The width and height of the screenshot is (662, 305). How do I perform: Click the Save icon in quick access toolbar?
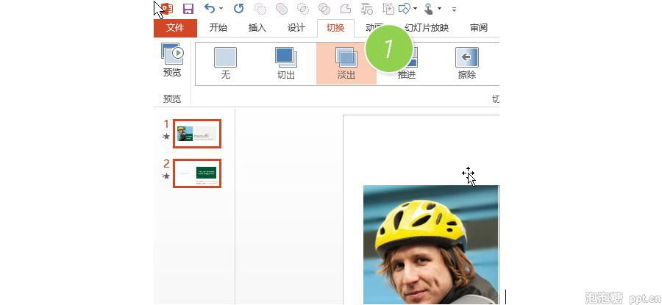click(x=188, y=9)
